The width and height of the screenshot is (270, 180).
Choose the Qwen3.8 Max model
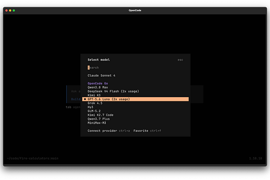point(98,87)
